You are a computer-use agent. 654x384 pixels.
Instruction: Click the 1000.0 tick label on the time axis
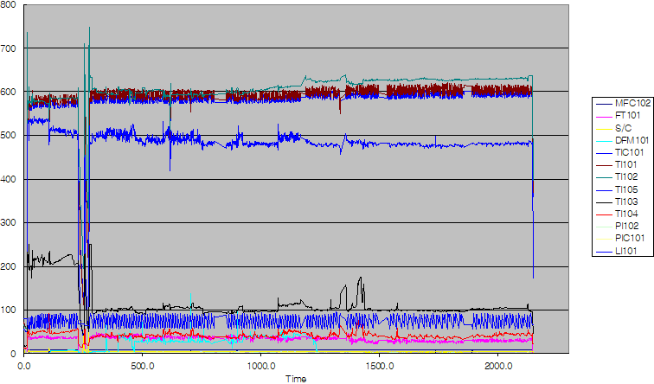point(261,366)
